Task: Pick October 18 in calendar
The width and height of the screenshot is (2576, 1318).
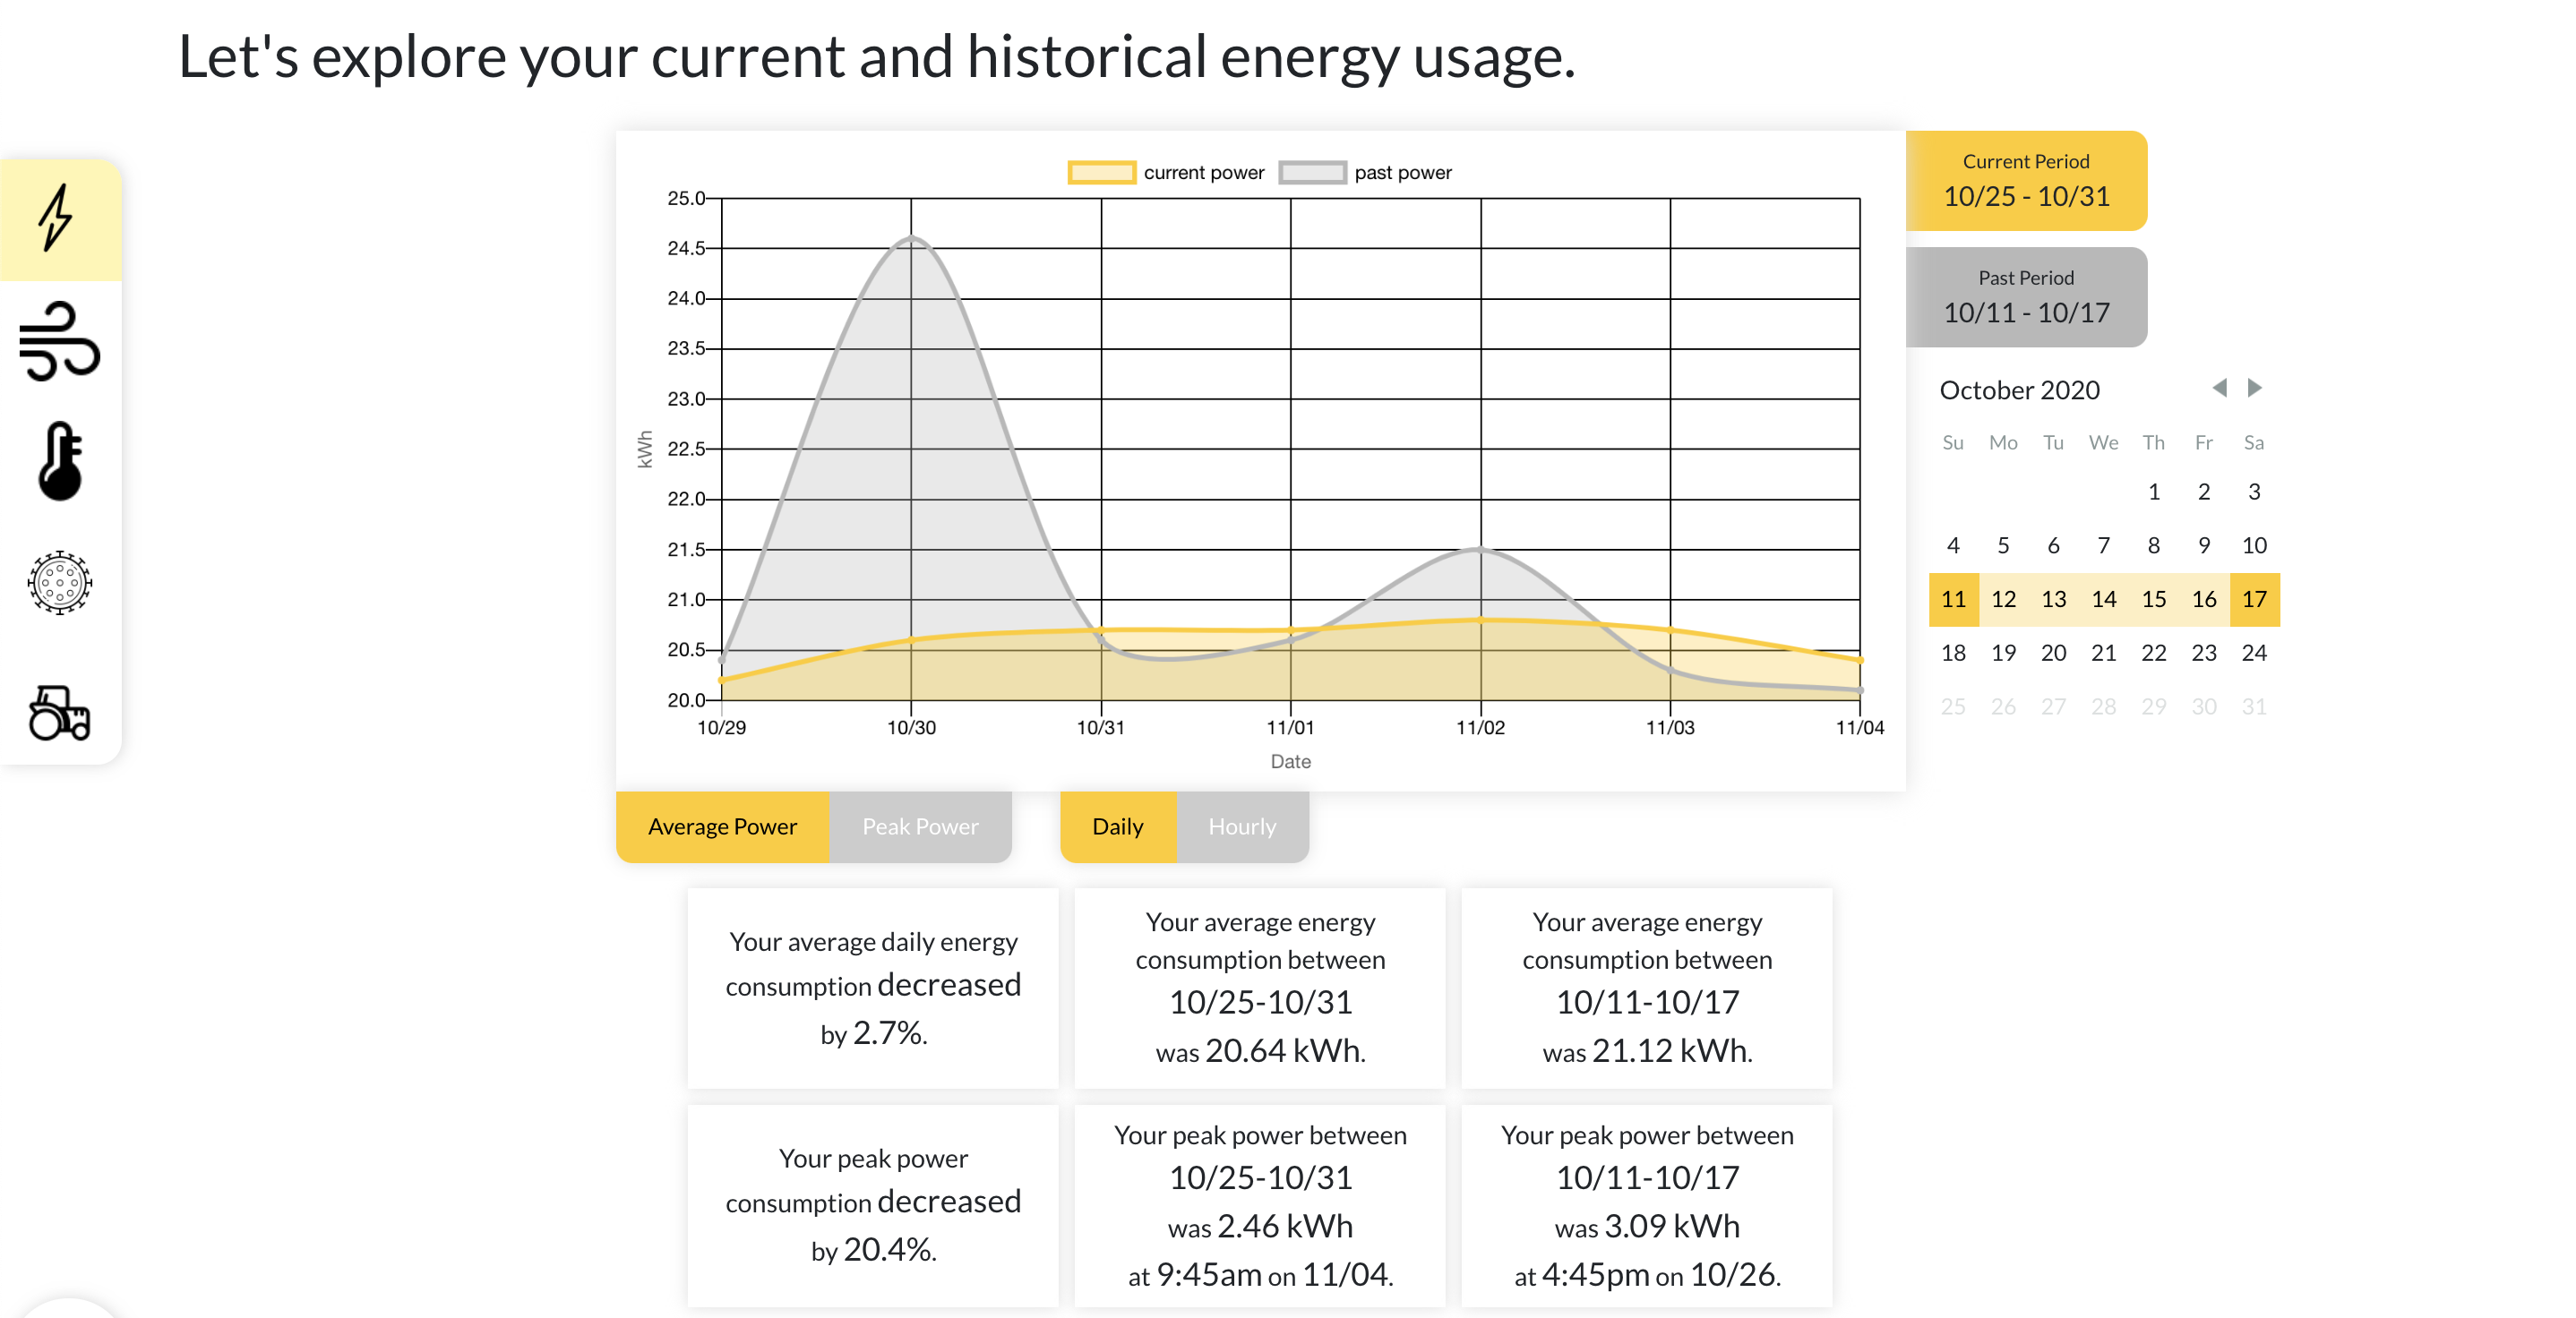Action: (x=1953, y=653)
